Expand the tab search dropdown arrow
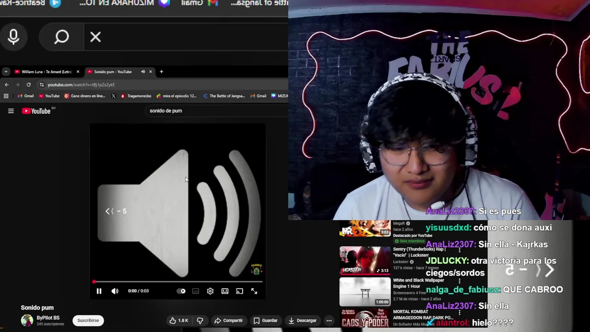This screenshot has width=590, height=332. [6, 72]
